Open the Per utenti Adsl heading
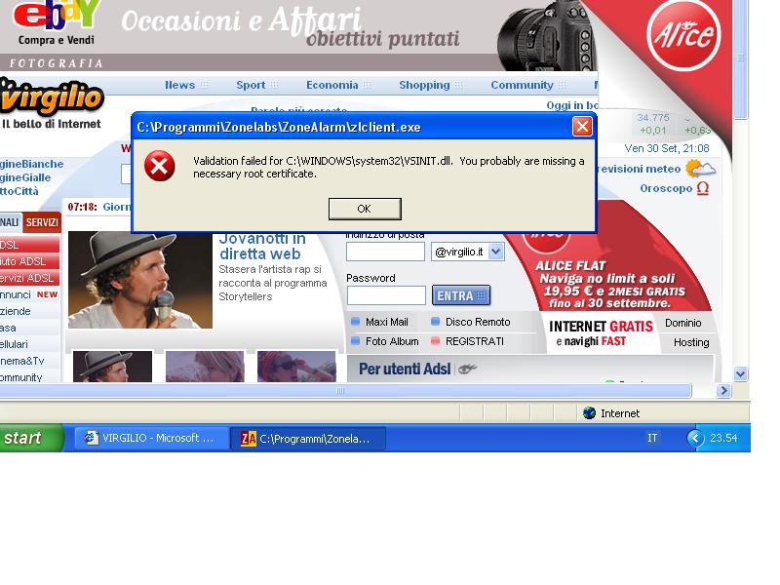The width and height of the screenshot is (780, 585). coord(405,370)
